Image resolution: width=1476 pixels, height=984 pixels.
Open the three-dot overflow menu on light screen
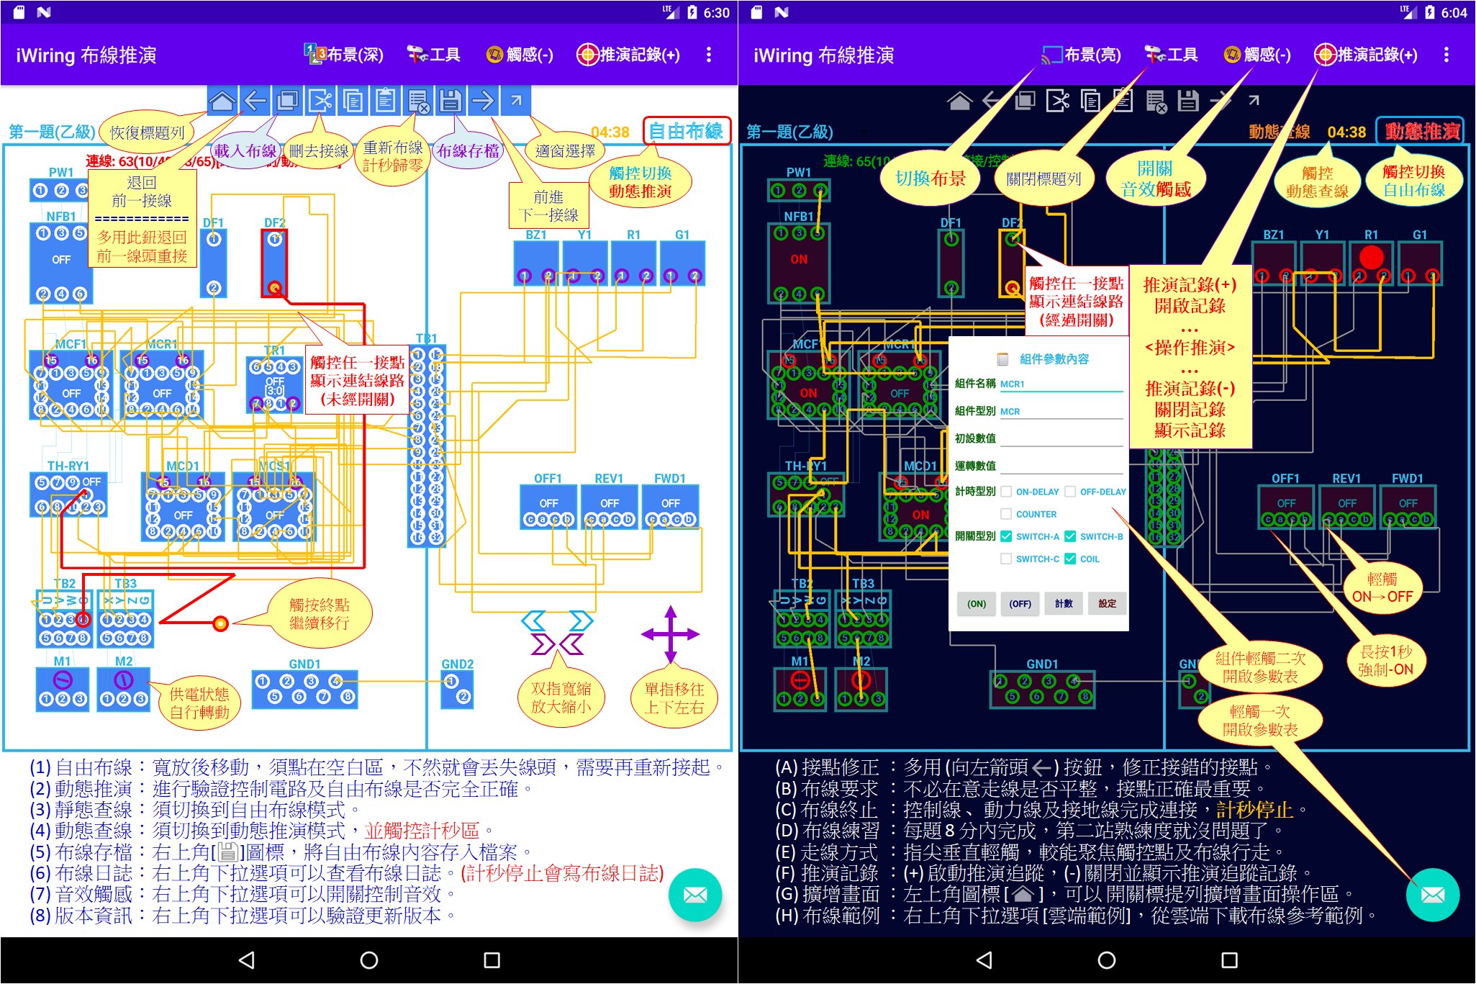click(709, 55)
